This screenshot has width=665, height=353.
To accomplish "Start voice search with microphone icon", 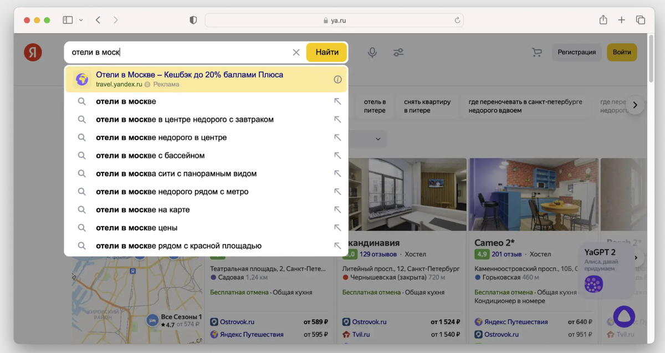I will 372,52.
